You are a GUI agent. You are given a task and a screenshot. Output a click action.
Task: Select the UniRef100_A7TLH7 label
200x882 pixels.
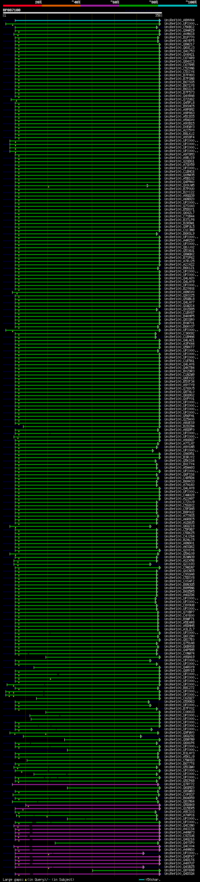[179, 443]
